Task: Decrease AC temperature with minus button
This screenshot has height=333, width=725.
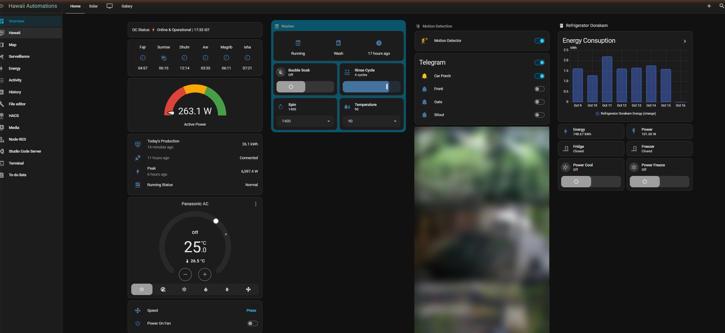Action: click(185, 274)
